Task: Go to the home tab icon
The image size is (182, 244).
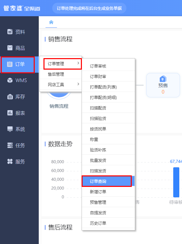Action: point(51,22)
